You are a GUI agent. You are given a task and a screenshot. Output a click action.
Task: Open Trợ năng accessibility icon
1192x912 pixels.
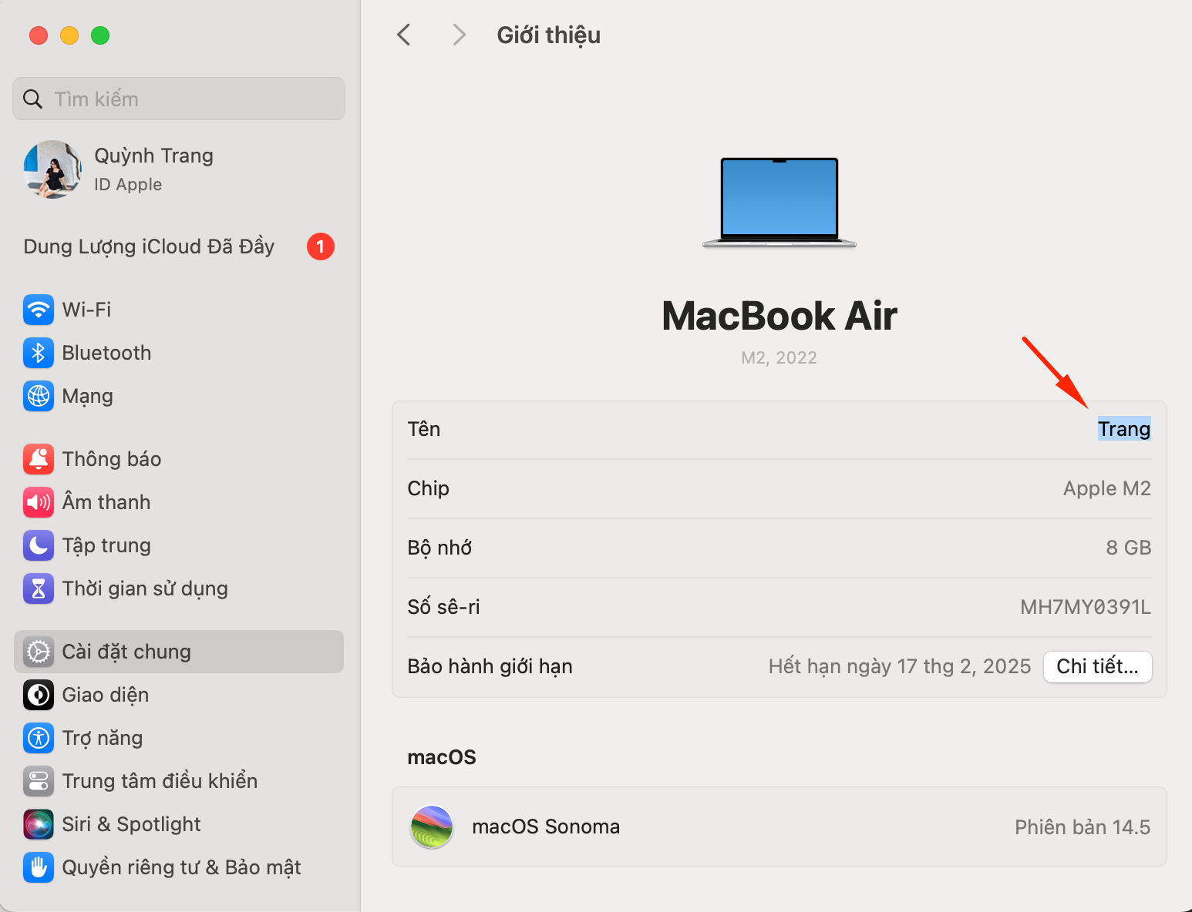[x=39, y=738]
